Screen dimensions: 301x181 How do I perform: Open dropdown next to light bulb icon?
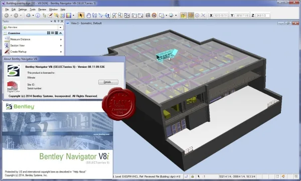pyautogui.click(x=176, y=16)
